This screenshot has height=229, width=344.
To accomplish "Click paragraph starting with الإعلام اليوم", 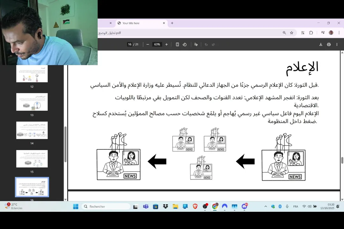I will click(x=205, y=117).
